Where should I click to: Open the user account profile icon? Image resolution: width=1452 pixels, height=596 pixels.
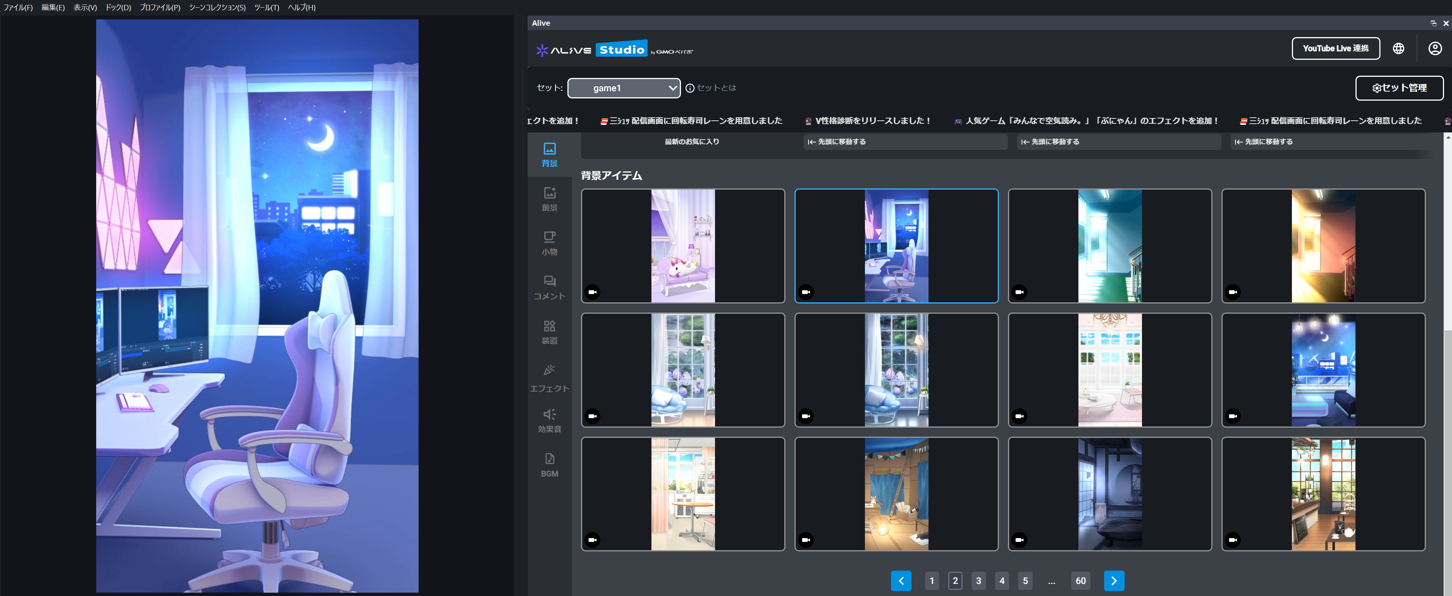tap(1435, 48)
